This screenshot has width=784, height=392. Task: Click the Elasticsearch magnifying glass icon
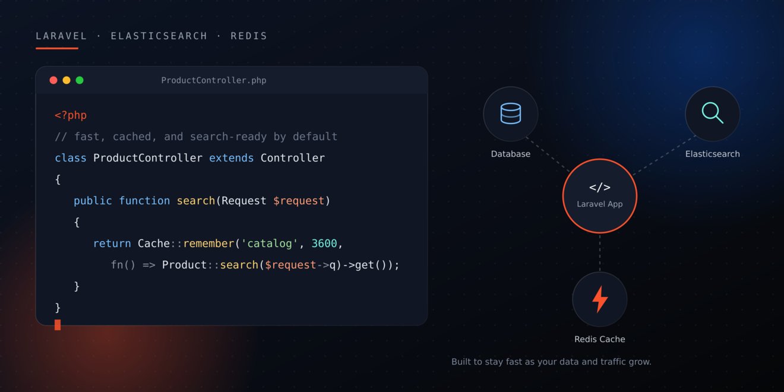click(713, 113)
